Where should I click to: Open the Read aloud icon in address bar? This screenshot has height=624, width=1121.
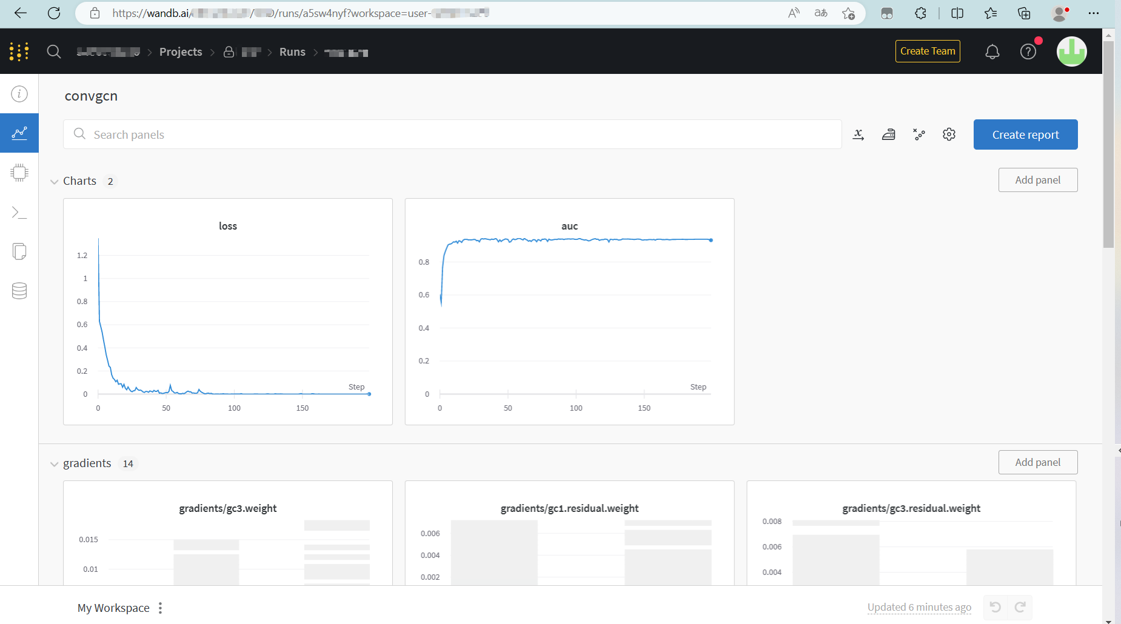point(794,13)
